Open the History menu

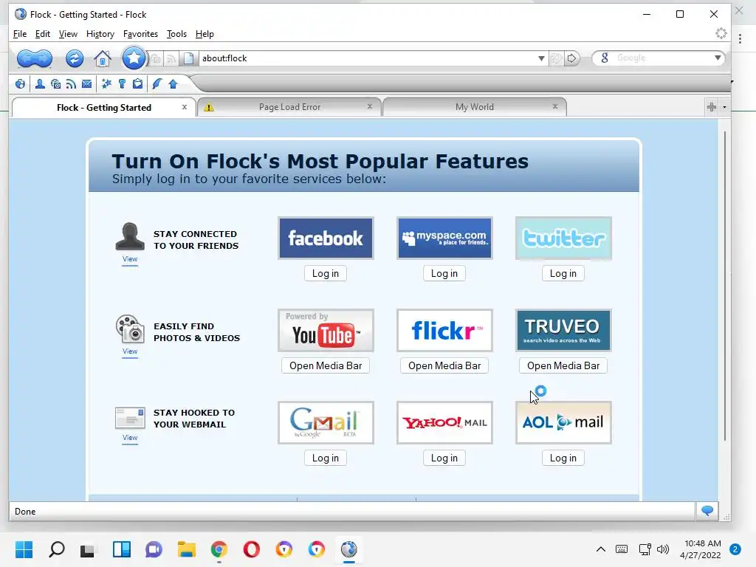[x=100, y=34]
